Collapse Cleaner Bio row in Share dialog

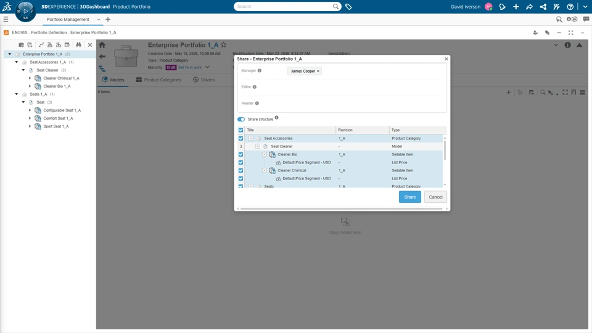(x=265, y=154)
